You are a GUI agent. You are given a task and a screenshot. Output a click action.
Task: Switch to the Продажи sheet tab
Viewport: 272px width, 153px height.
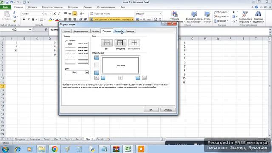[x=20, y=139]
